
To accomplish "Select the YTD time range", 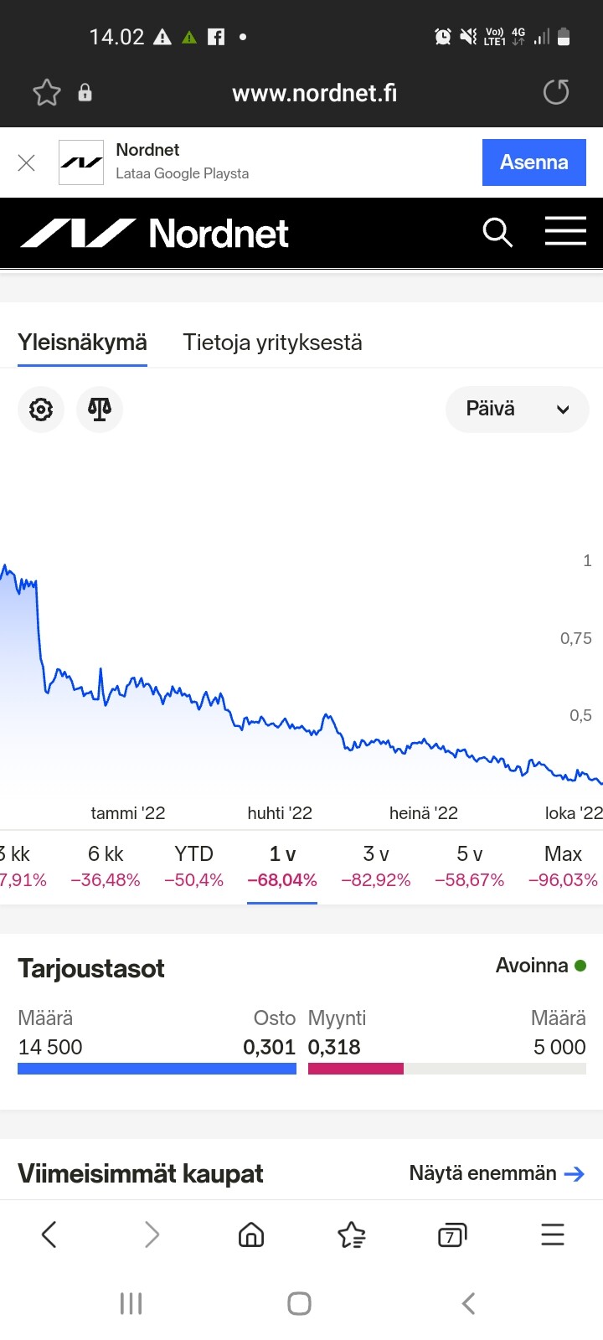I will point(193,866).
